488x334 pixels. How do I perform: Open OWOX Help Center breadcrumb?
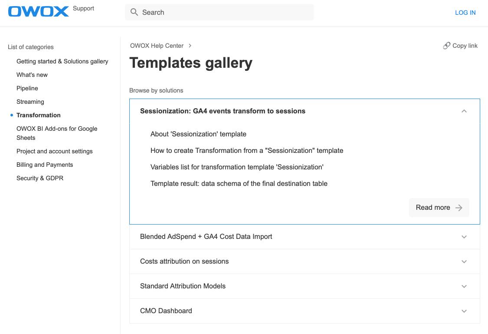click(x=157, y=46)
